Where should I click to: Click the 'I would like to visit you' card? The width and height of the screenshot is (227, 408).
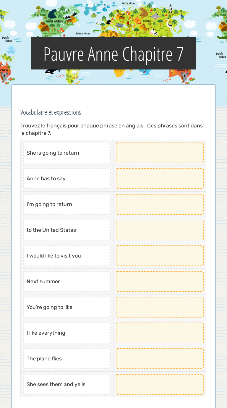pos(67,256)
